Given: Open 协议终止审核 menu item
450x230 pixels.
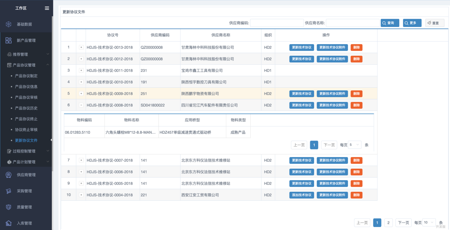Looking at the screenshot, I should click(x=26, y=130).
